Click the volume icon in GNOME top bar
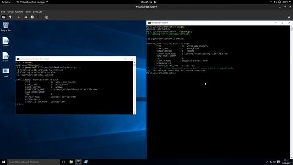The image size is (293, 165). [275, 2]
